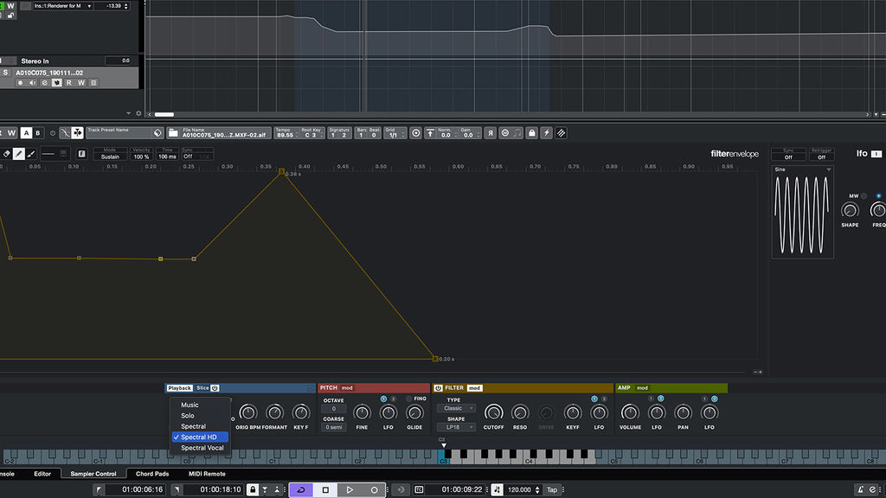The height and width of the screenshot is (498, 886).
Task: Toggle FING option in pitch section
Action: (x=409, y=399)
